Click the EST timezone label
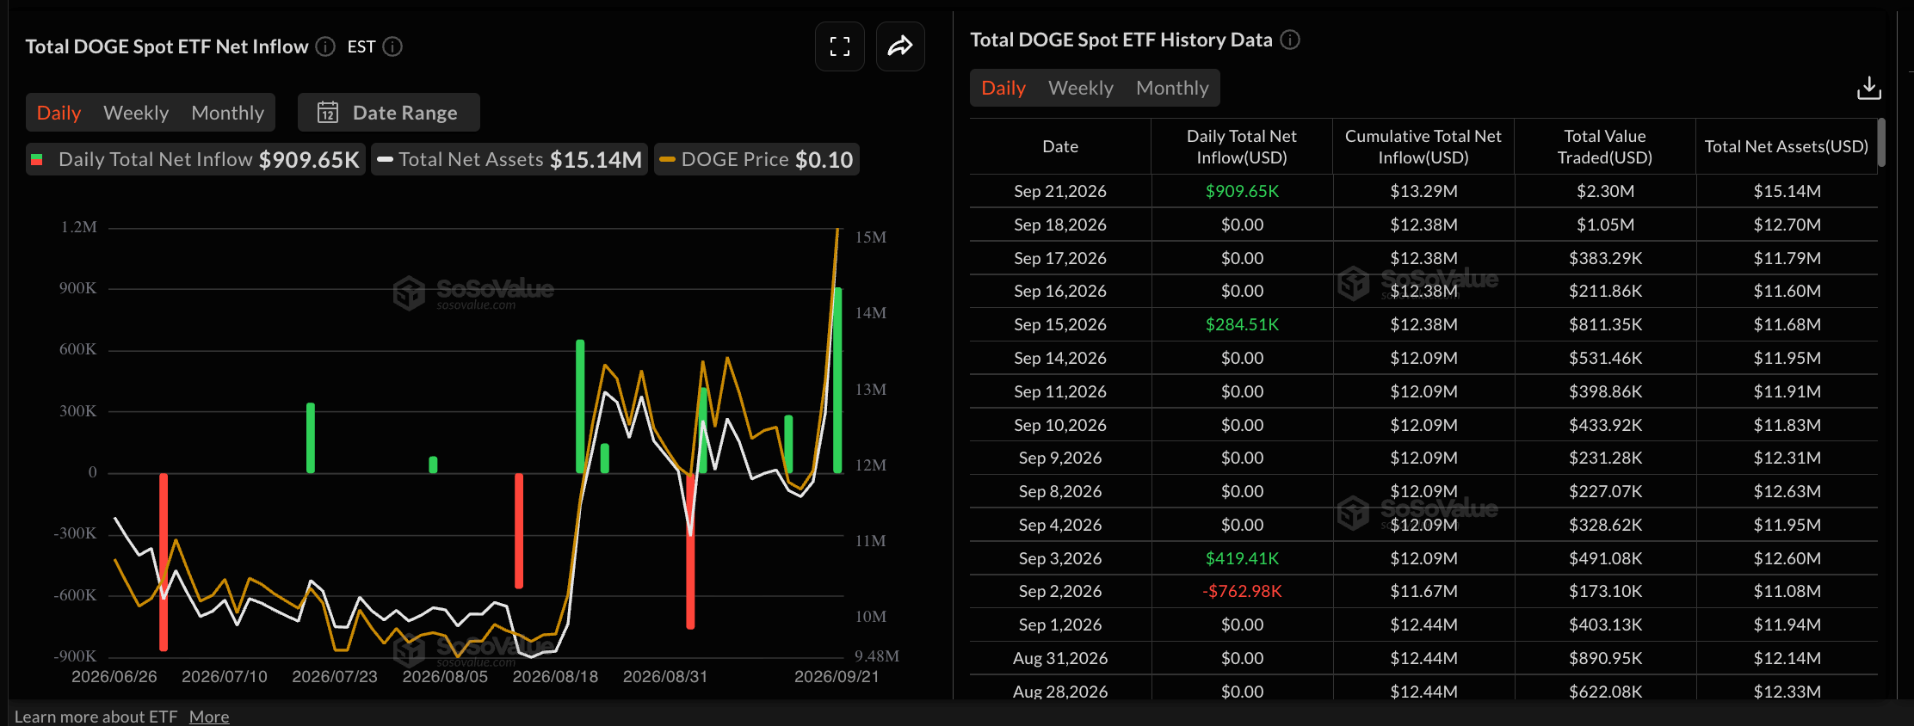Viewport: 1914px width, 726px height. click(361, 46)
